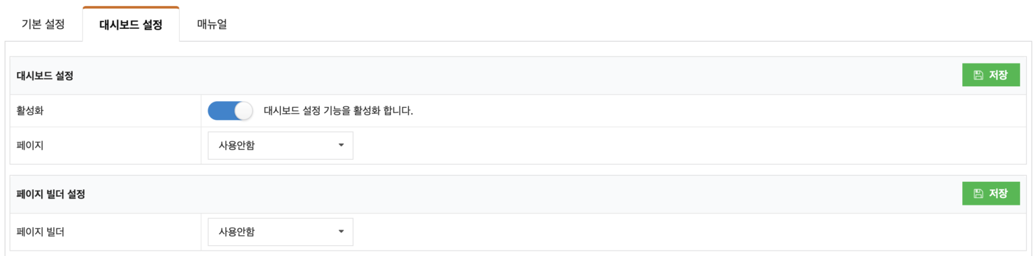
Task: Click the 활성화 row label
Action: [30, 110]
